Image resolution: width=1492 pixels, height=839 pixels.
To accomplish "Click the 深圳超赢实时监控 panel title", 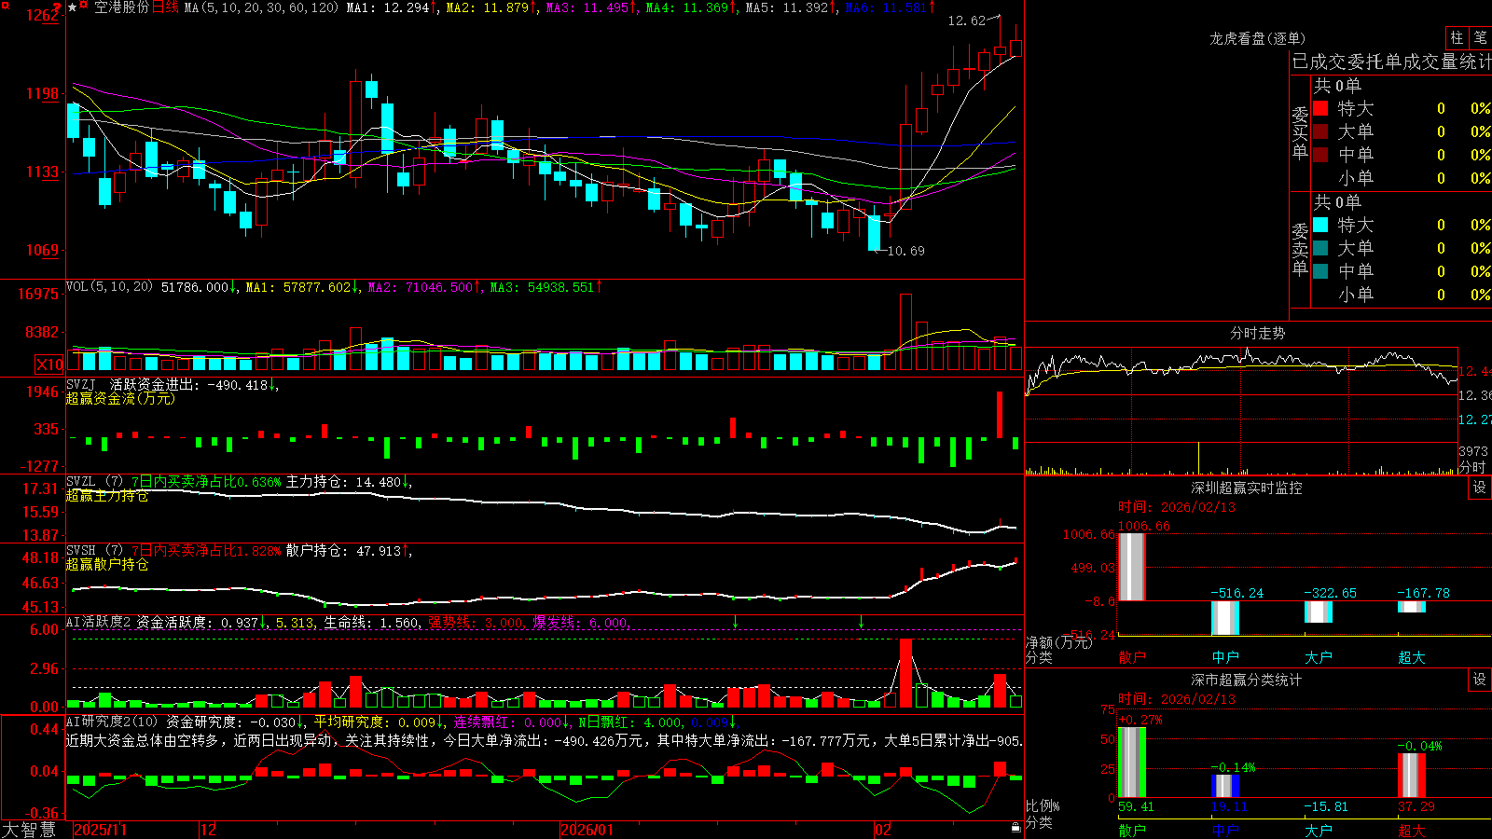I will [1247, 488].
